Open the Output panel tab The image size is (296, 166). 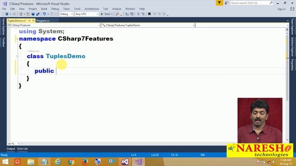(11, 148)
